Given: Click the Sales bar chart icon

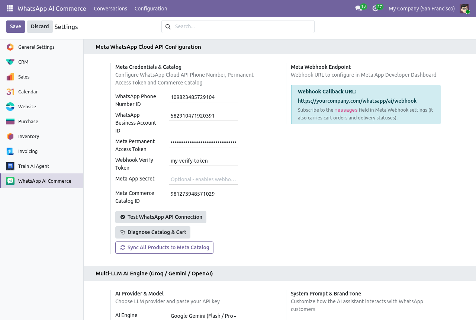Looking at the screenshot, I should [10, 77].
